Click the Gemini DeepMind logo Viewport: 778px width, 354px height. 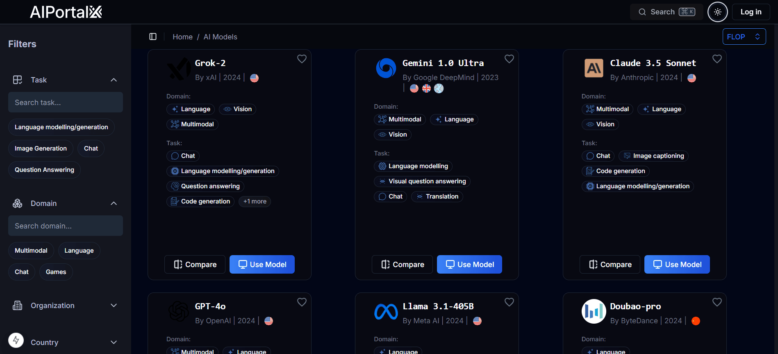386,68
